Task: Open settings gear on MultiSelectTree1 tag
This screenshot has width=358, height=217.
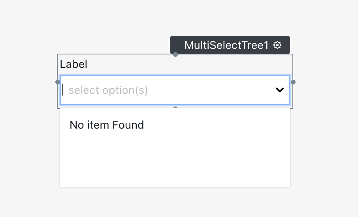Action: [277, 45]
